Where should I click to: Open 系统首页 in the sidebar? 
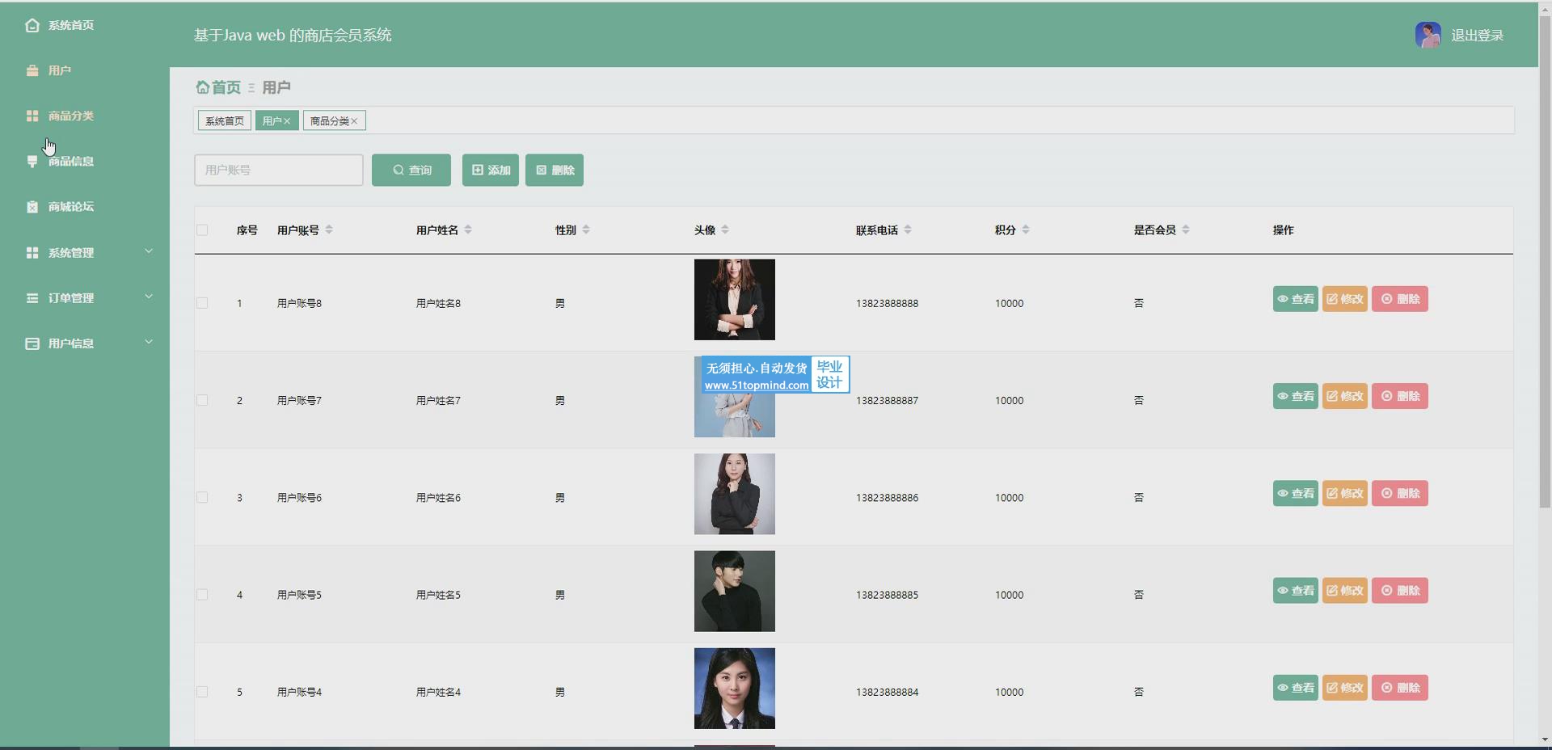pyautogui.click(x=71, y=25)
